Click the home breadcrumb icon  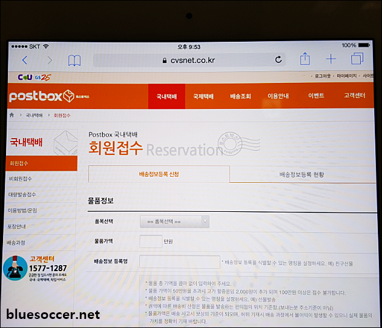(x=12, y=115)
